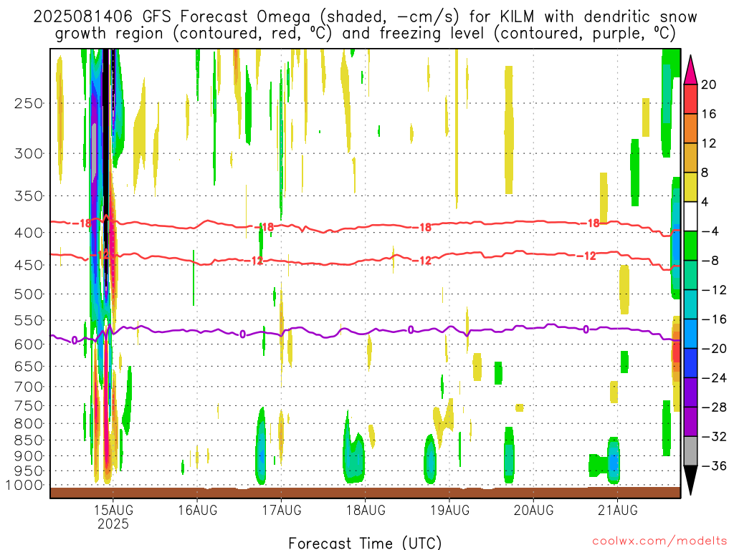Image resolution: width=734 pixels, height=550 pixels.
Task: Click the 19AUG time axis label
Action: [x=449, y=510]
